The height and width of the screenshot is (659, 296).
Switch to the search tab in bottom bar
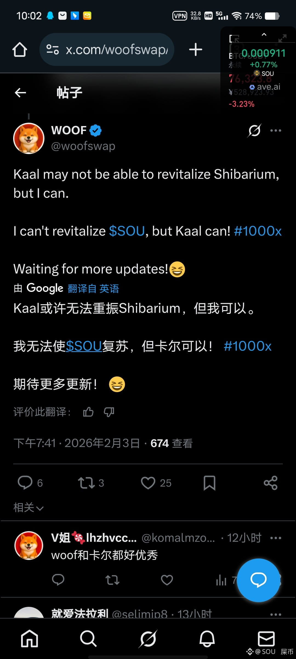click(x=88, y=639)
